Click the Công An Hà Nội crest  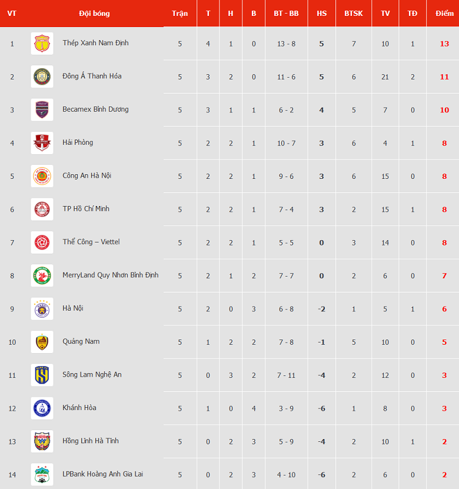pos(42,176)
